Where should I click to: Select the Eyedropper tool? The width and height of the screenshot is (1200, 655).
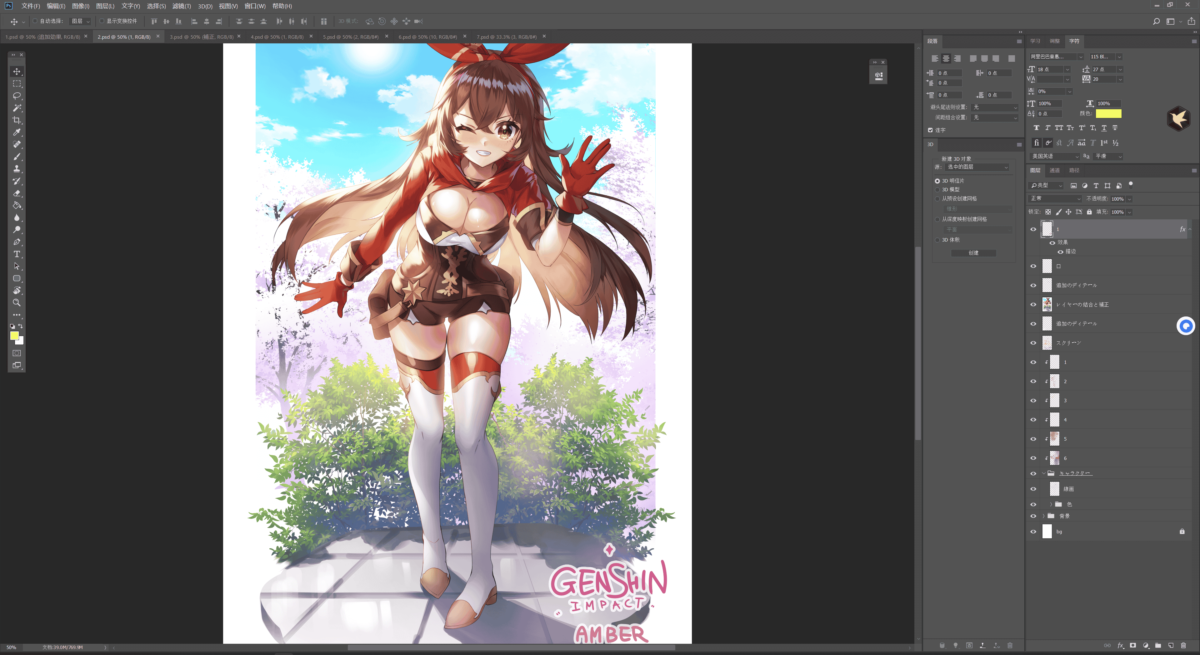point(17,132)
